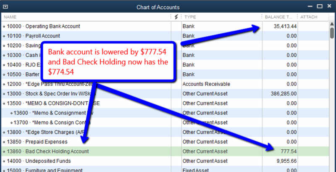Open the window control menu icon in title bar
The height and width of the screenshot is (172, 336).
pos(5,7)
